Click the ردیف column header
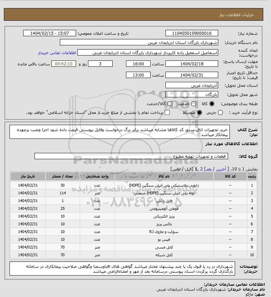The height and width of the screenshot is (297, 271). coord(252,176)
